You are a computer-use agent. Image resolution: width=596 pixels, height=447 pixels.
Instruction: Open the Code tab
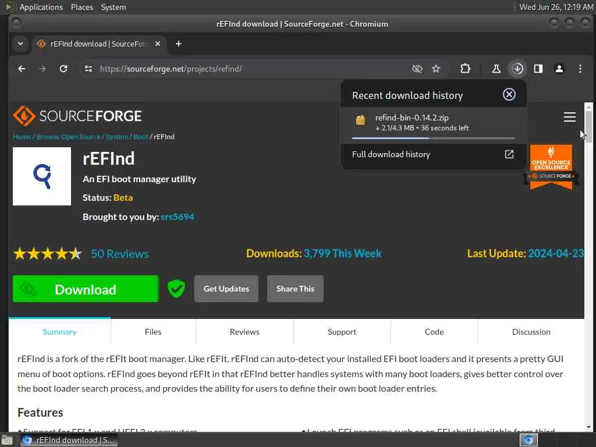(434, 332)
